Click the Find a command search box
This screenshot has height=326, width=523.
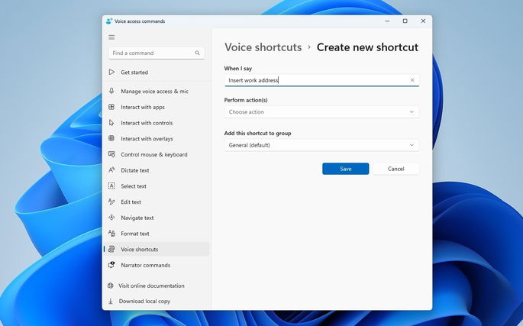(x=151, y=53)
